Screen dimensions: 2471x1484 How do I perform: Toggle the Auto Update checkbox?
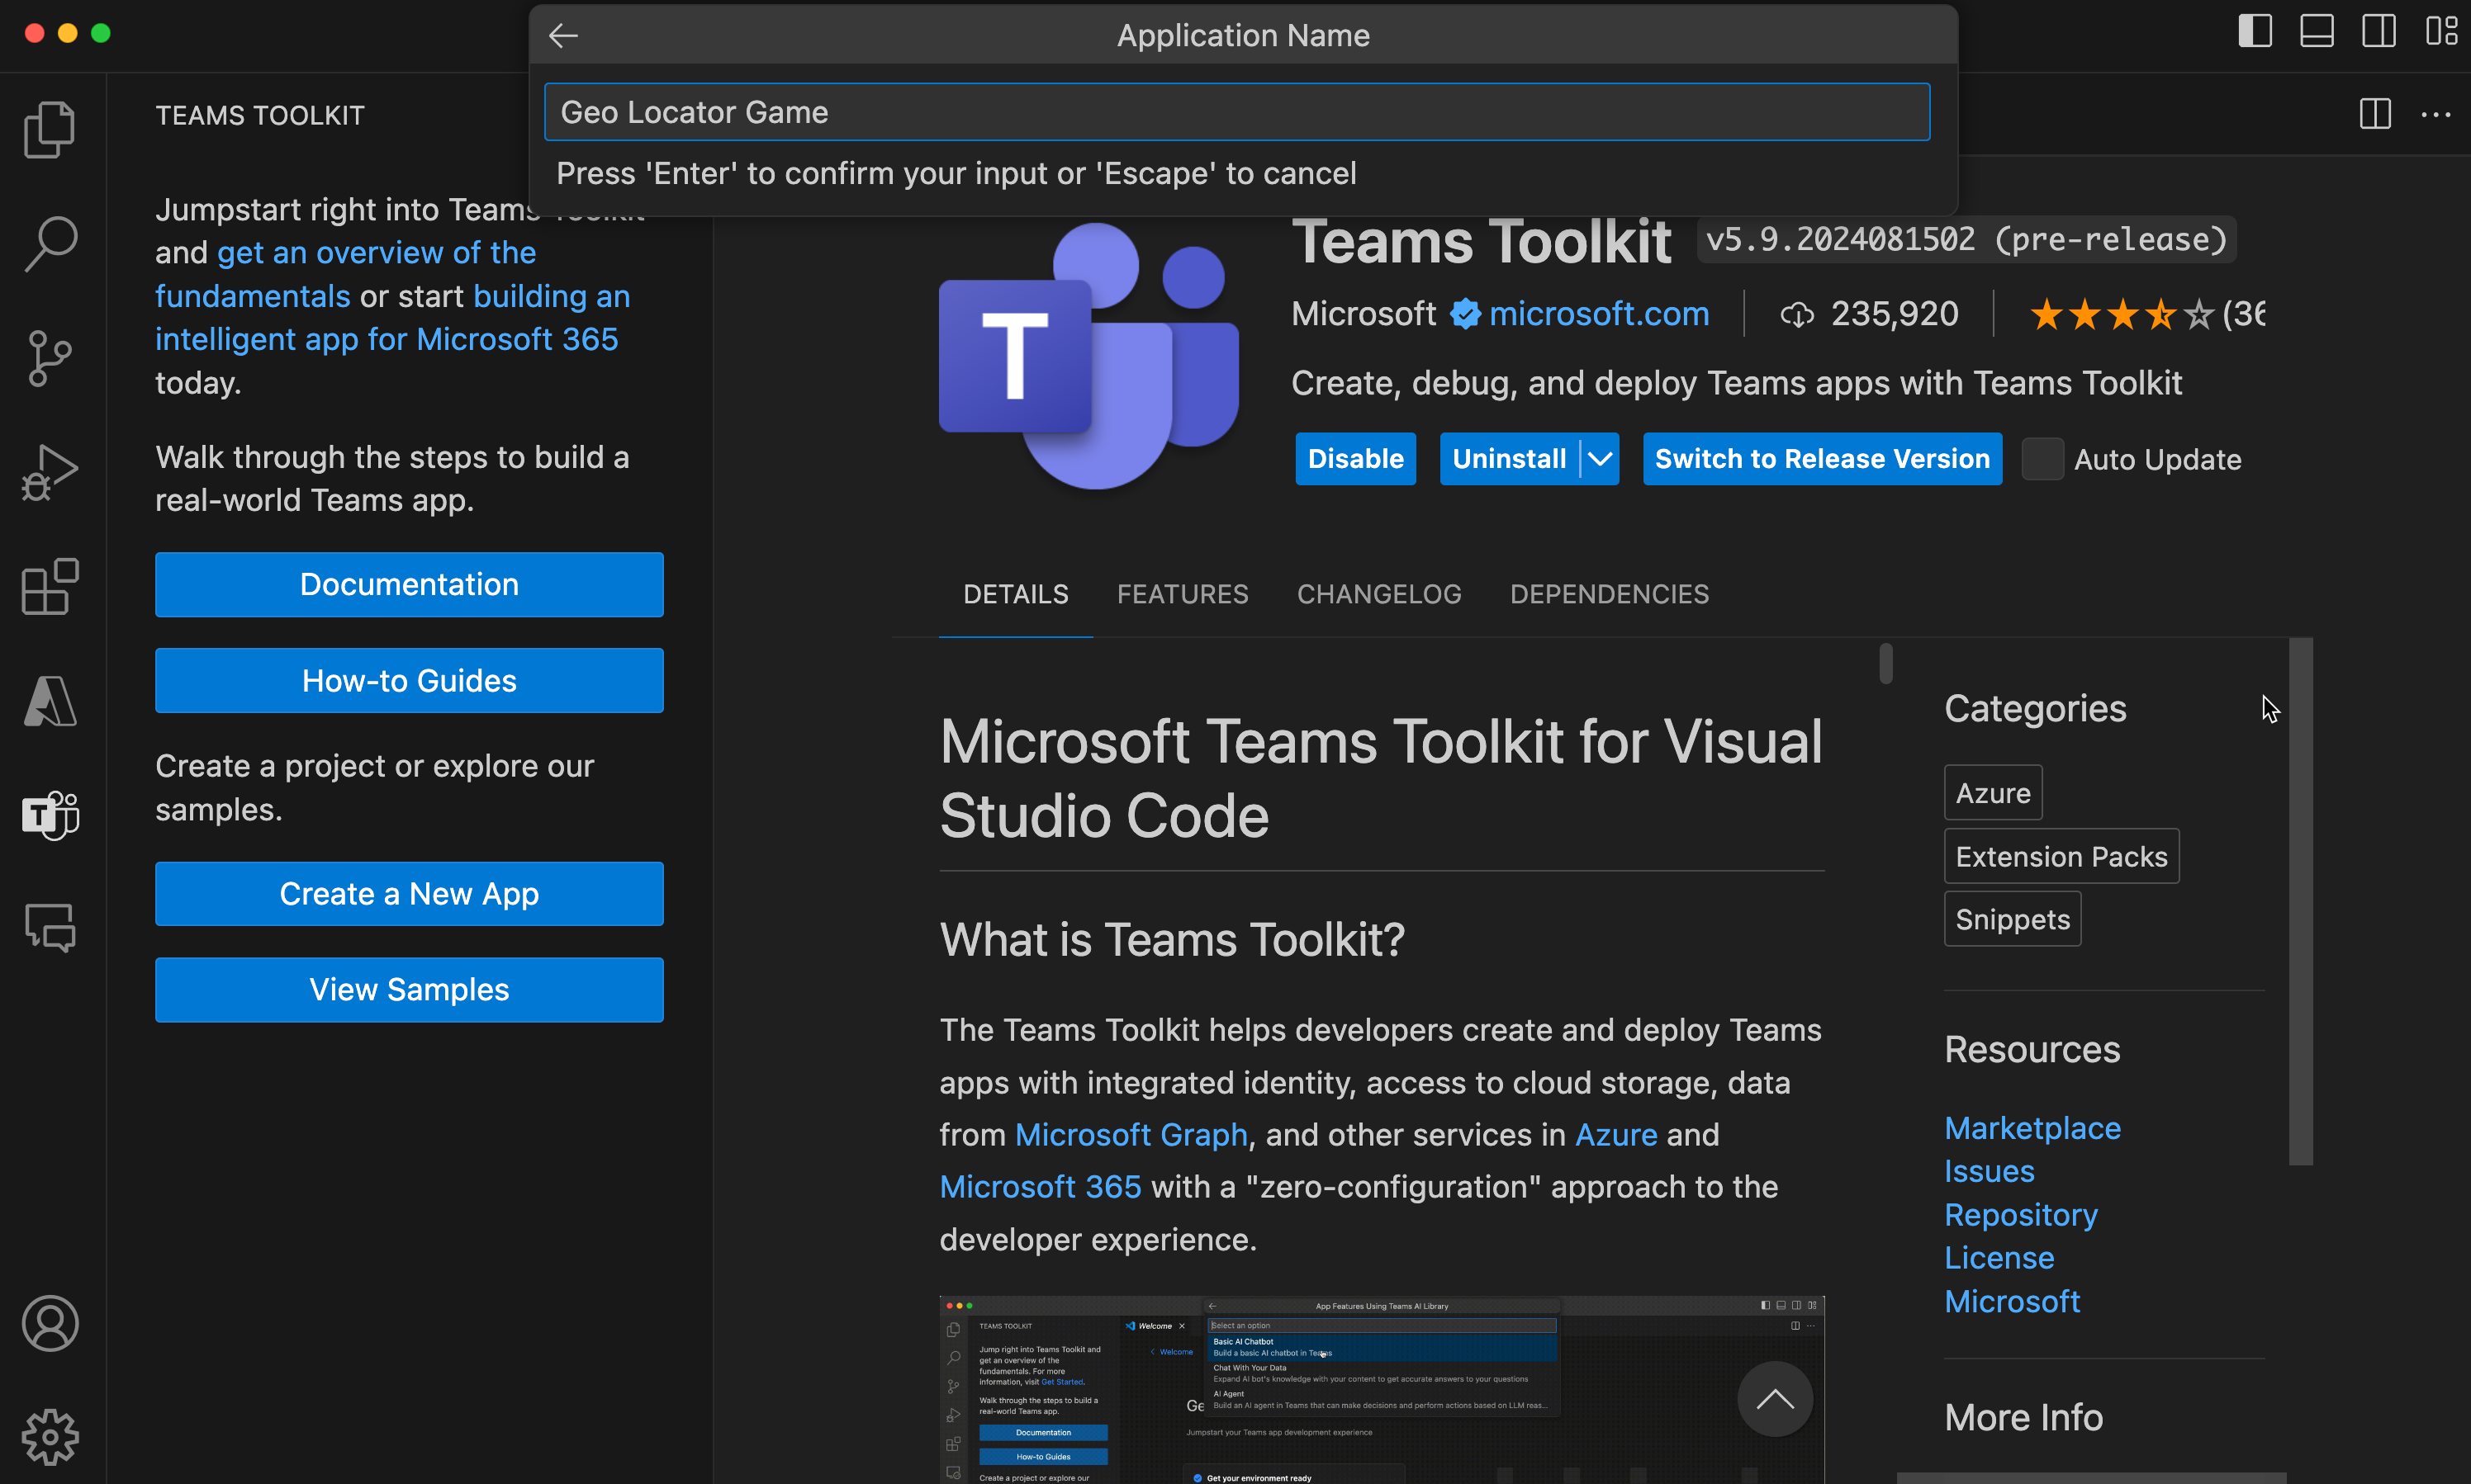coord(2042,459)
